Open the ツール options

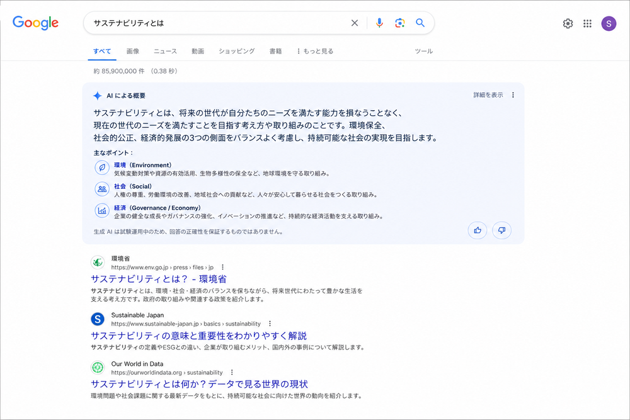tap(423, 51)
